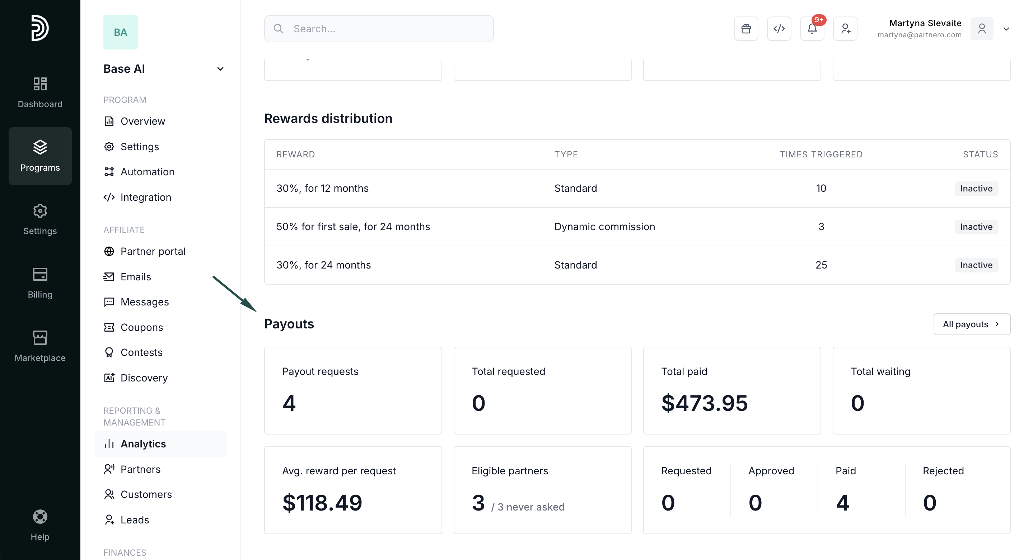This screenshot has width=1033, height=560.
Task: Click the Partnero logo
Action: tap(40, 28)
